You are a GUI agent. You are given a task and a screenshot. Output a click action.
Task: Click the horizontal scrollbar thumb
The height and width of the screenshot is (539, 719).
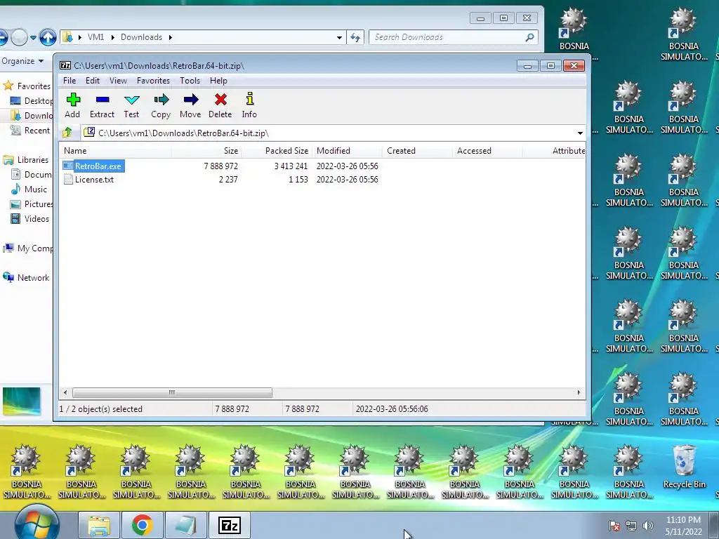172,393
